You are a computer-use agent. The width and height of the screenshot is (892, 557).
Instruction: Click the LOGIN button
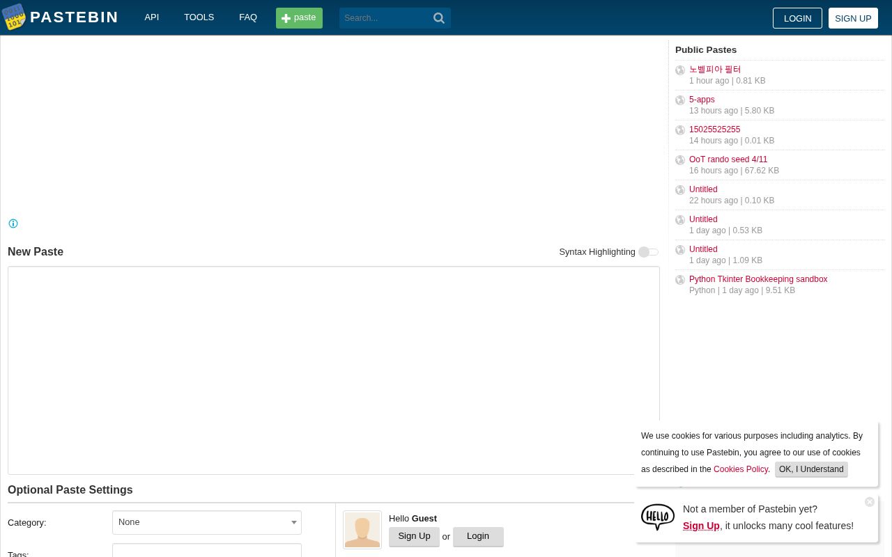[797, 18]
